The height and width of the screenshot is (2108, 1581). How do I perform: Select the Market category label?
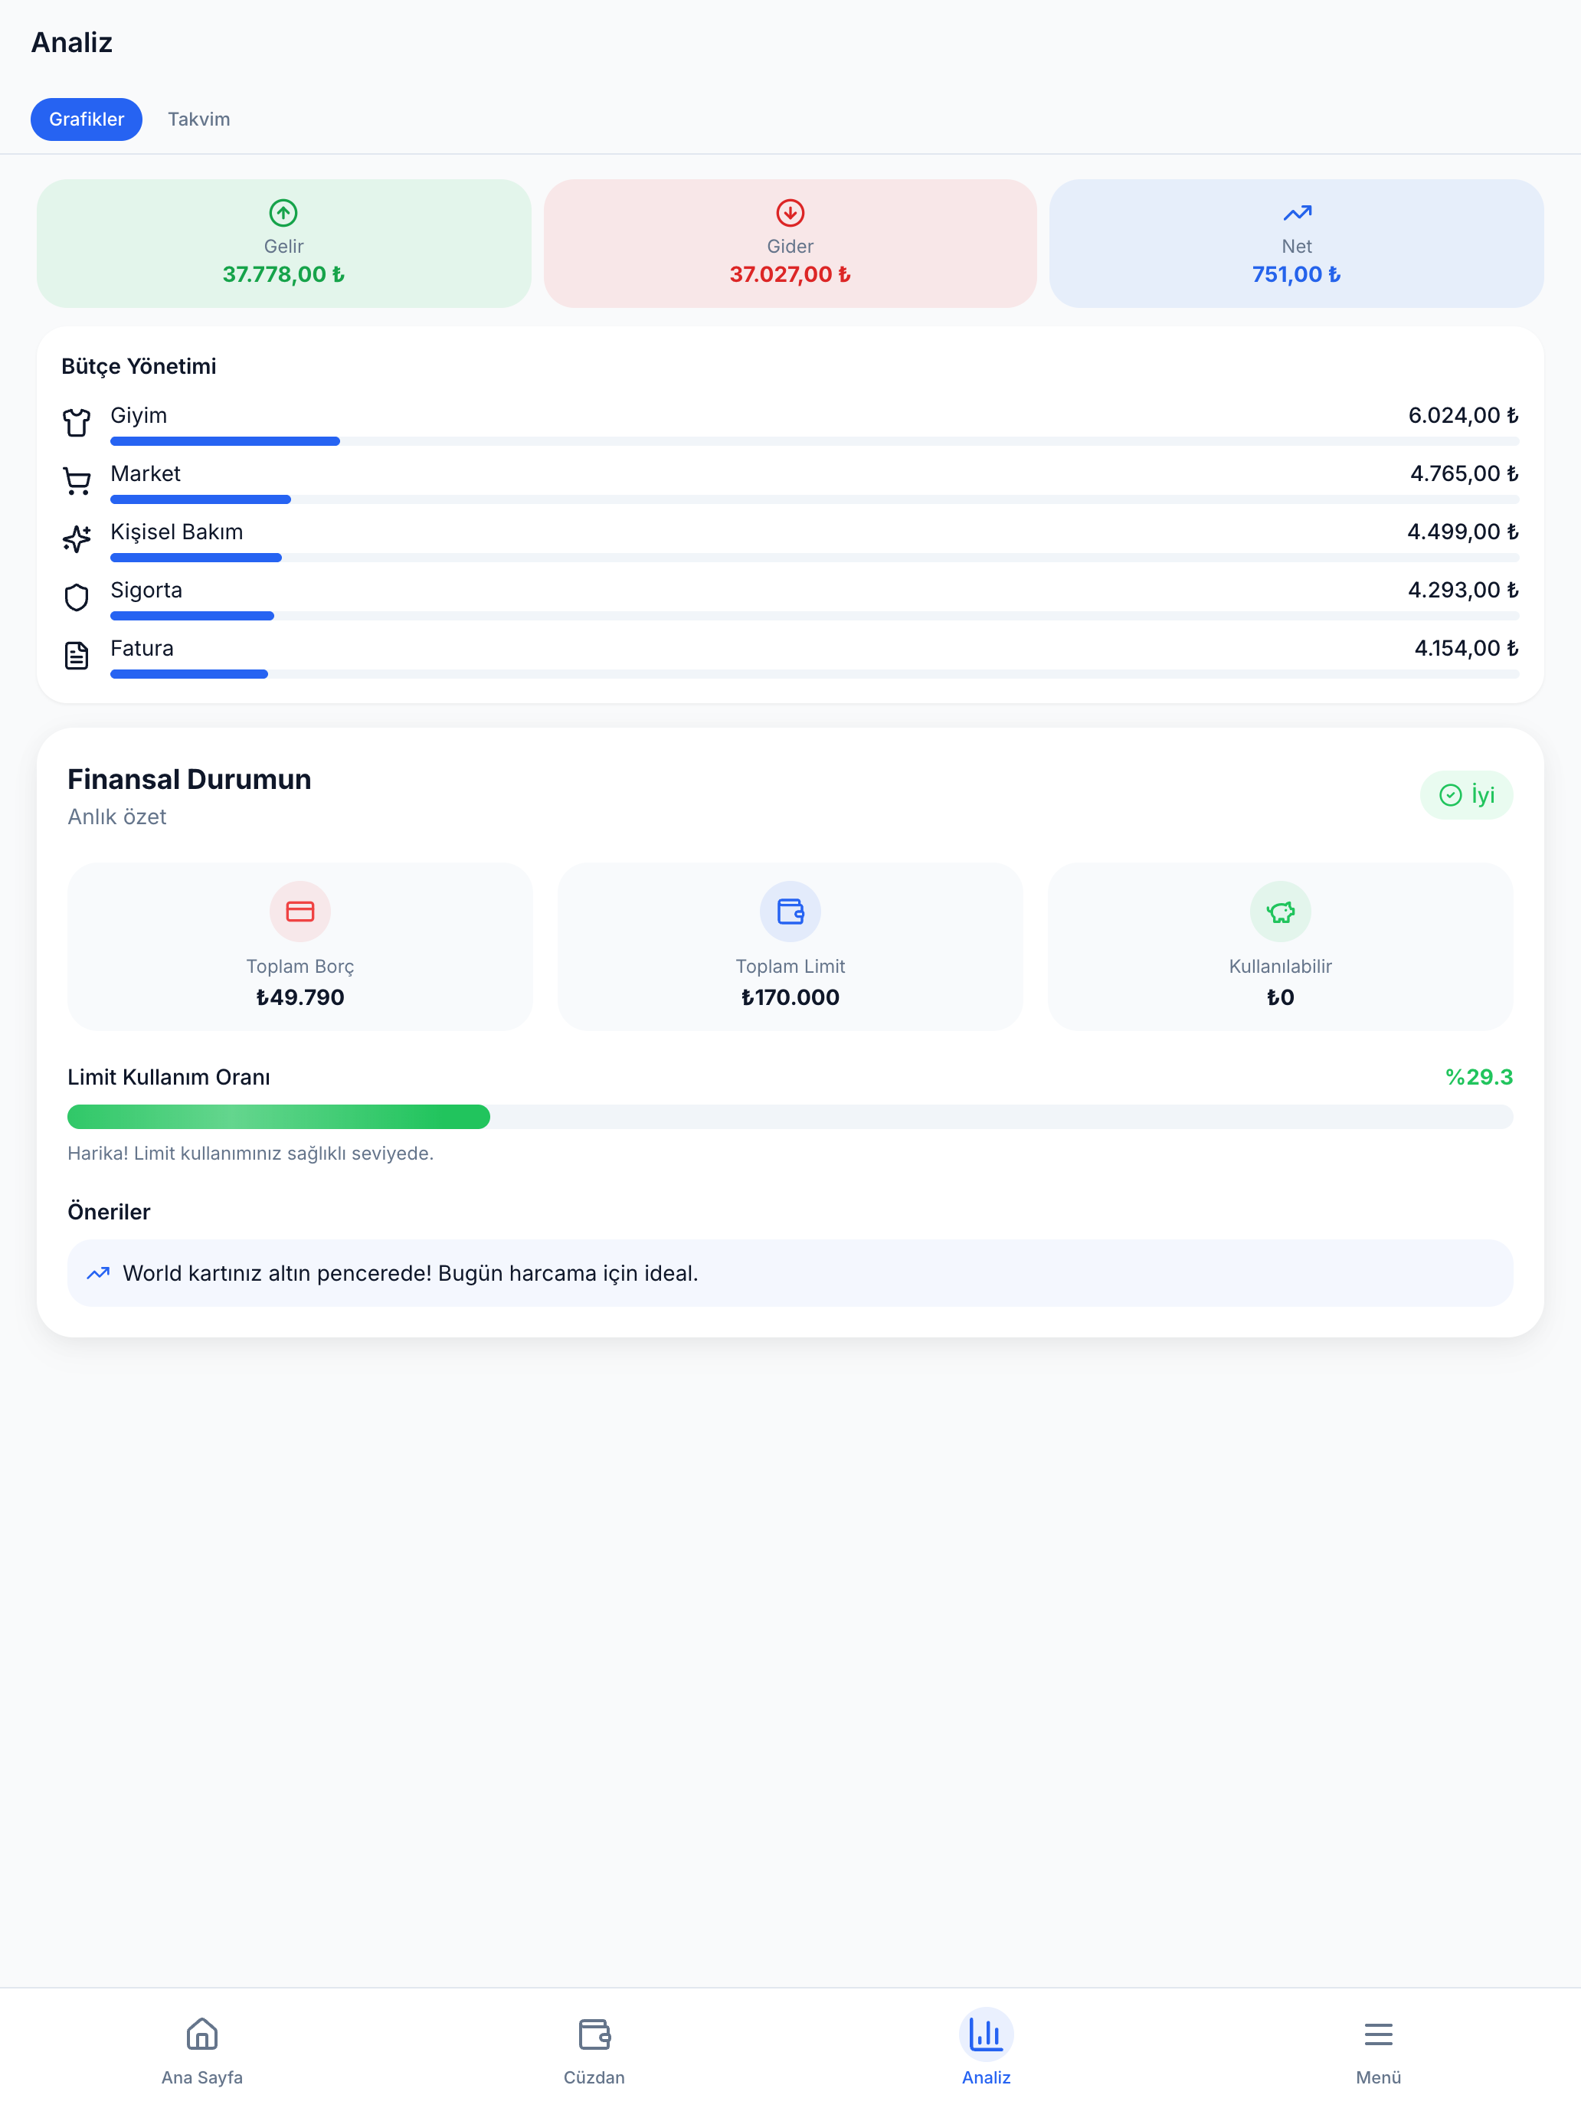click(x=146, y=473)
